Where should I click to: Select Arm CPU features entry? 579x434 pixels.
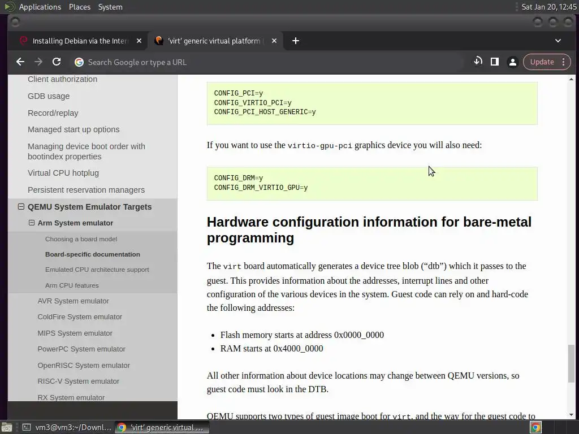click(72, 285)
